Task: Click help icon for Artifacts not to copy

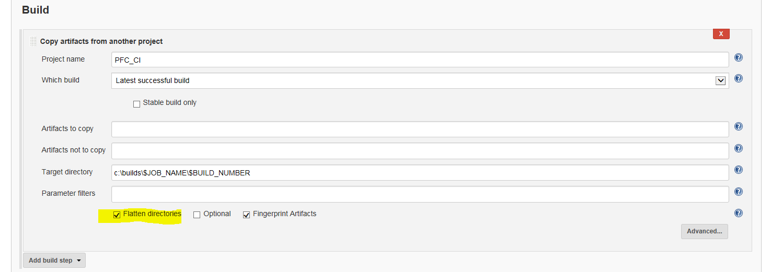Action: (x=739, y=148)
